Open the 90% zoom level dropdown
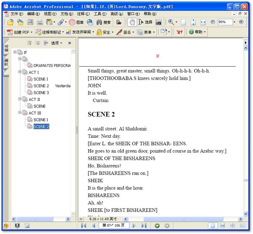Image resolution: width=253 pixels, height=234 pixels. [x=234, y=22]
